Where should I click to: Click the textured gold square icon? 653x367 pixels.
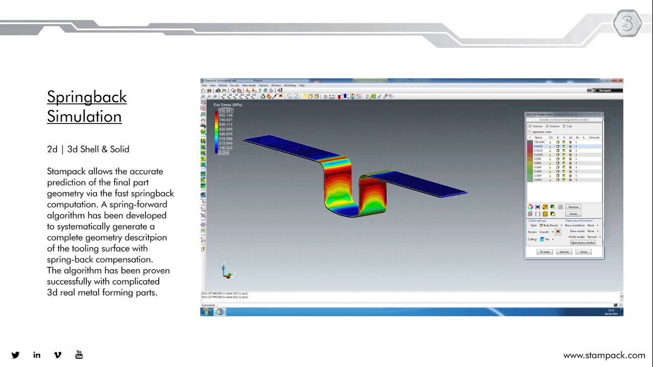coord(545,207)
